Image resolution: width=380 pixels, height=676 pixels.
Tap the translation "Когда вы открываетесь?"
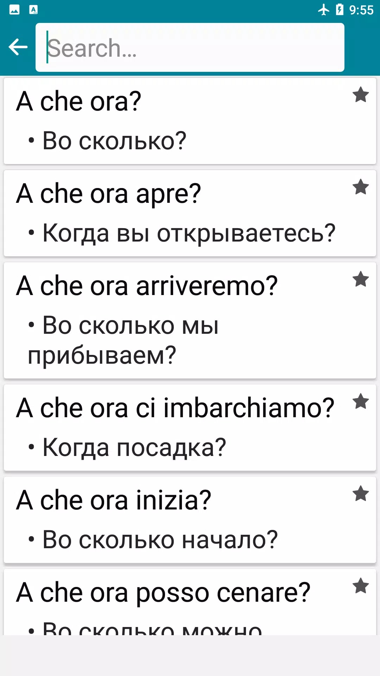(189, 233)
